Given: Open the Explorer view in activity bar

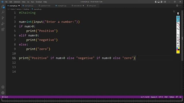Looking at the screenshot, I should (3, 7).
